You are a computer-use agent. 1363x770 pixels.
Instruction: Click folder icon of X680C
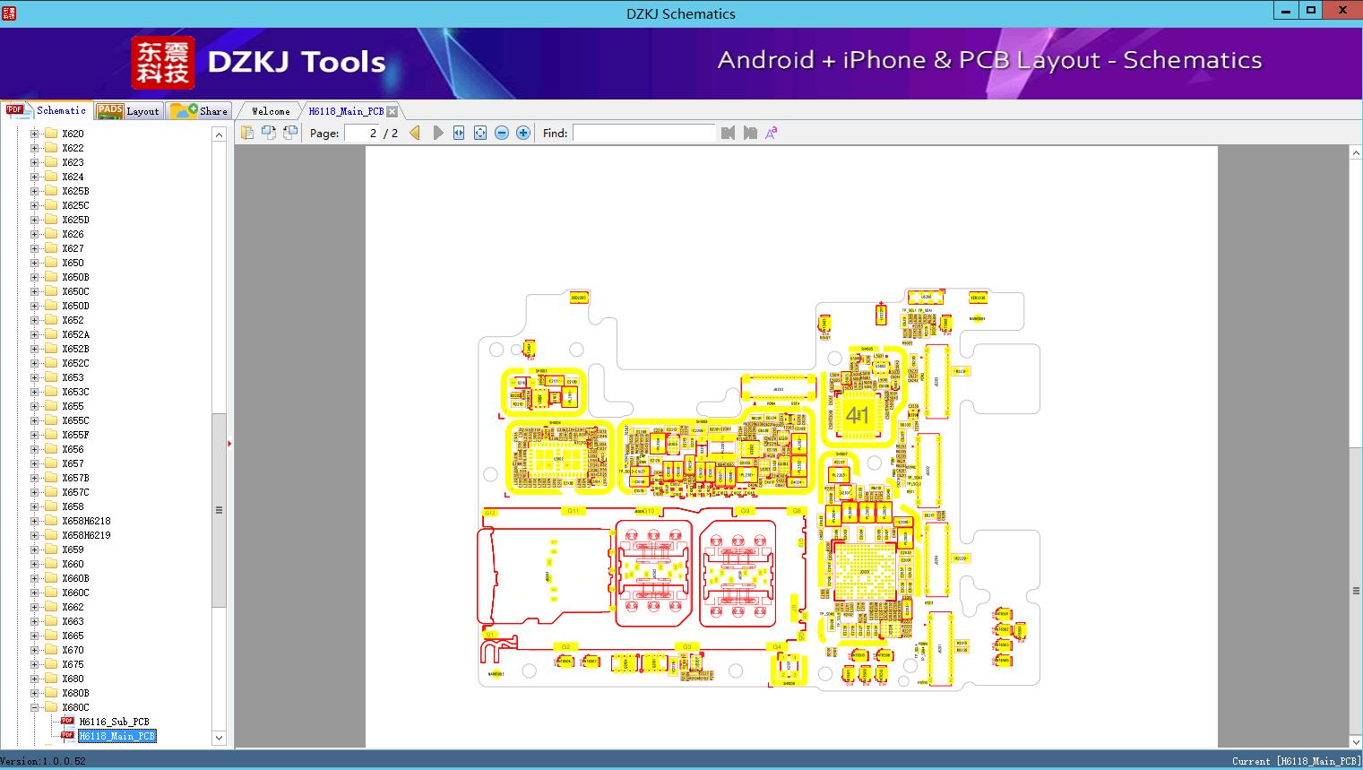[x=51, y=707]
